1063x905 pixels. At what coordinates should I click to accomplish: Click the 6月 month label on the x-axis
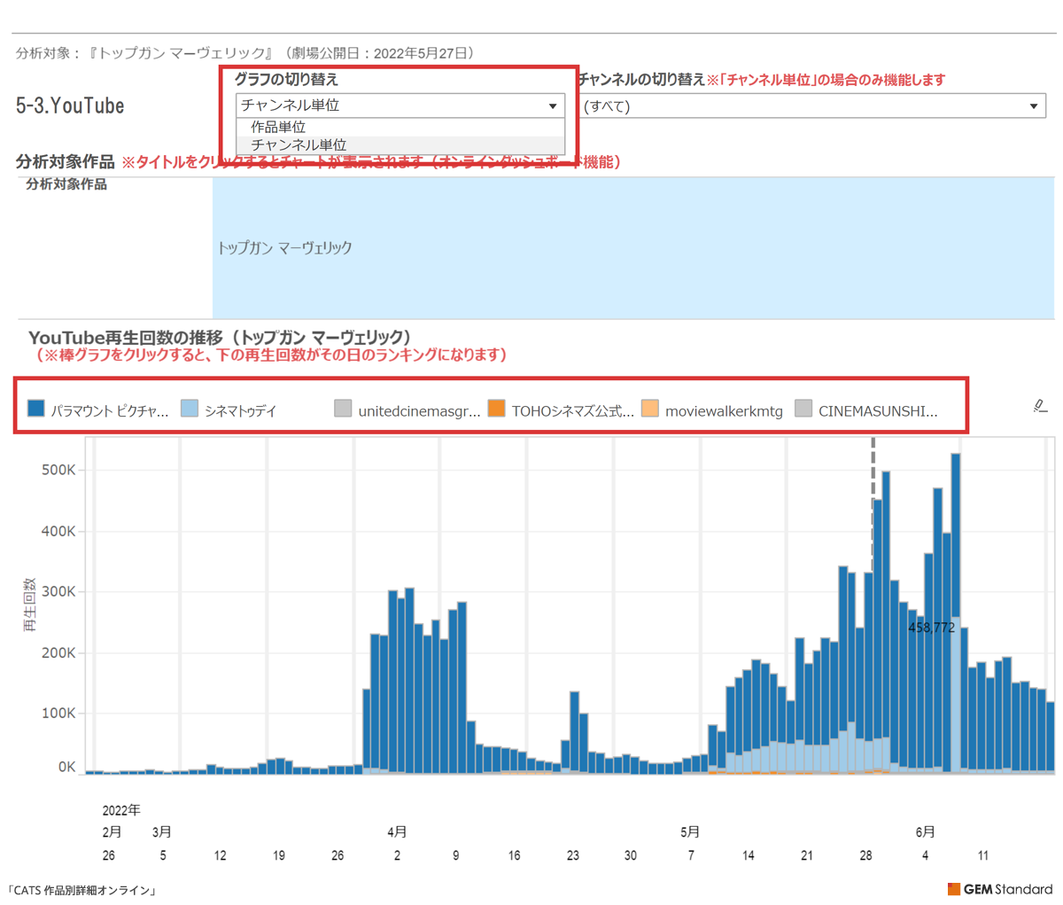click(x=925, y=832)
